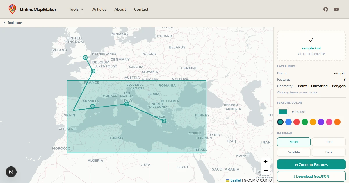Open the About nav item
The height and width of the screenshot is (183, 349).
click(120, 9)
